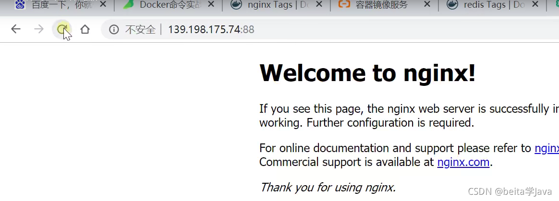This screenshot has width=559, height=201.
Task: Click the Baidu paw favicon
Action: coord(20,5)
